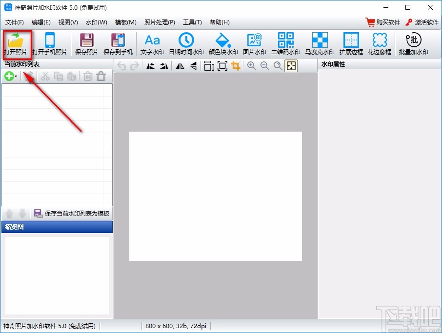The height and width of the screenshot is (333, 442).
Task: Click the paste watermark icon
Action: pos(72,76)
